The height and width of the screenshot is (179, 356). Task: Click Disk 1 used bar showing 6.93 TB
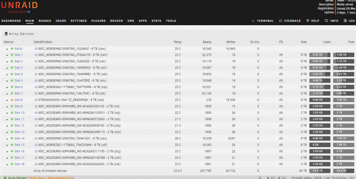[x=320, y=55]
